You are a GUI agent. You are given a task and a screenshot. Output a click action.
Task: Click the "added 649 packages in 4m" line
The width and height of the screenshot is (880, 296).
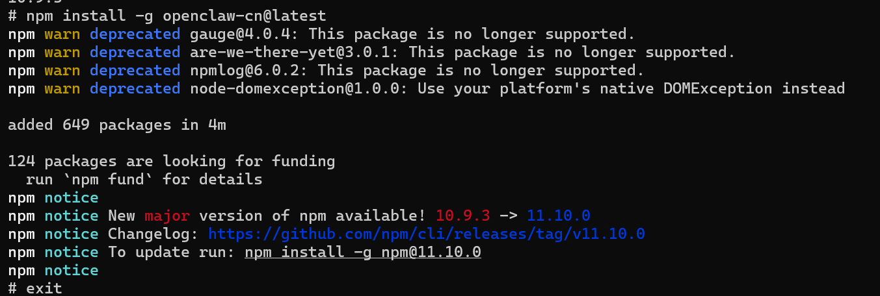(117, 125)
